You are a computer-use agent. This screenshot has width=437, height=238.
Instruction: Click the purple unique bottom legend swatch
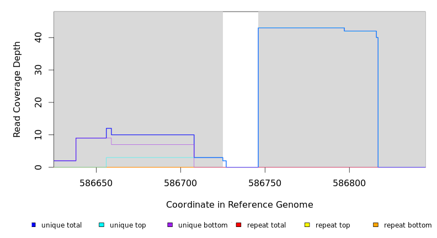(170, 225)
